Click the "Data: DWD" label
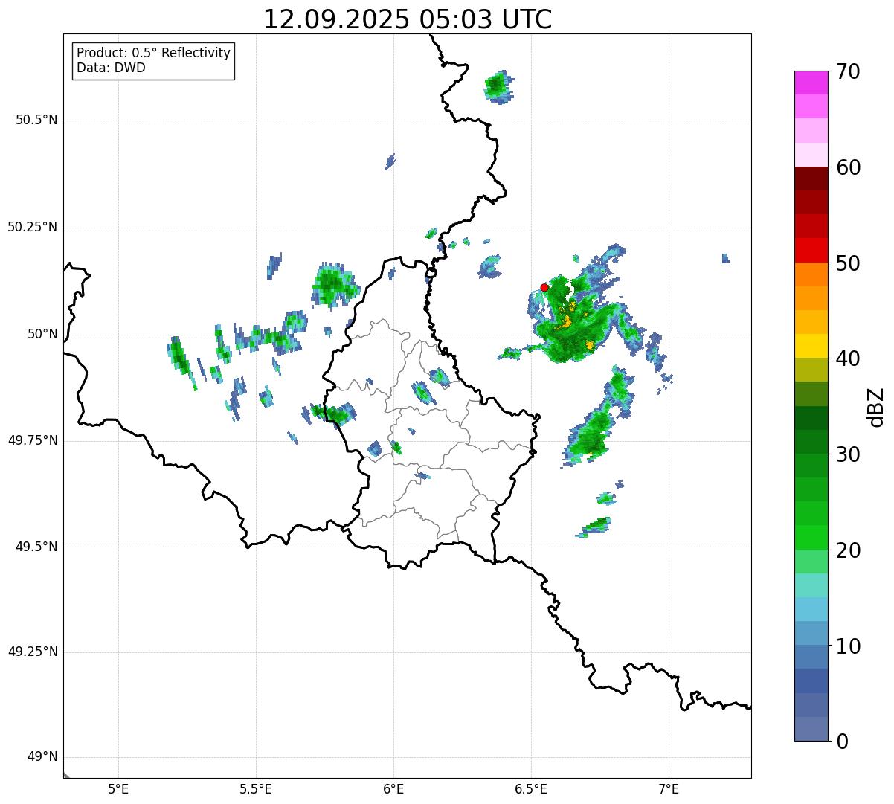This screenshot has width=894, height=804. pos(112,68)
